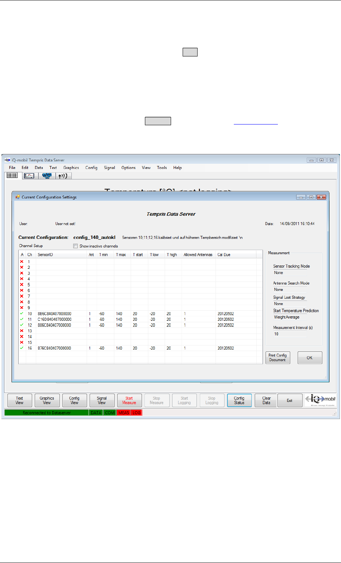Screen dimensions: 341x563
Task: Click the green check icon for channel 12
Action: [x=22, y=325]
